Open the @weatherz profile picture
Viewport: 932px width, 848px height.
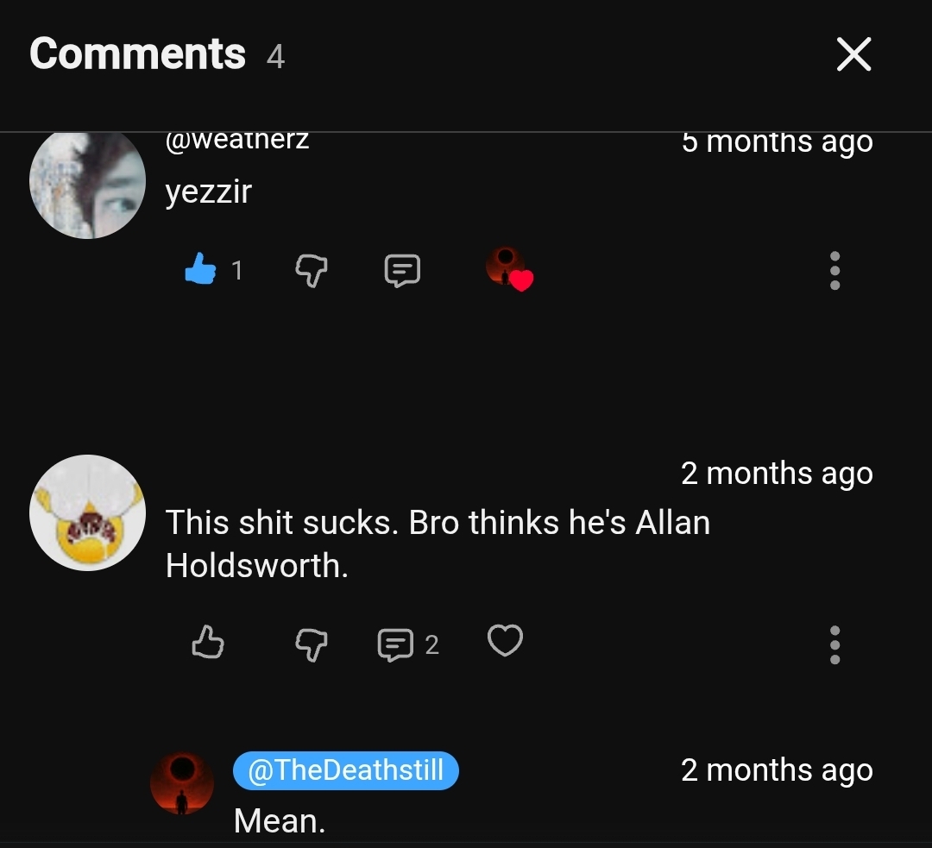pyautogui.click(x=87, y=183)
